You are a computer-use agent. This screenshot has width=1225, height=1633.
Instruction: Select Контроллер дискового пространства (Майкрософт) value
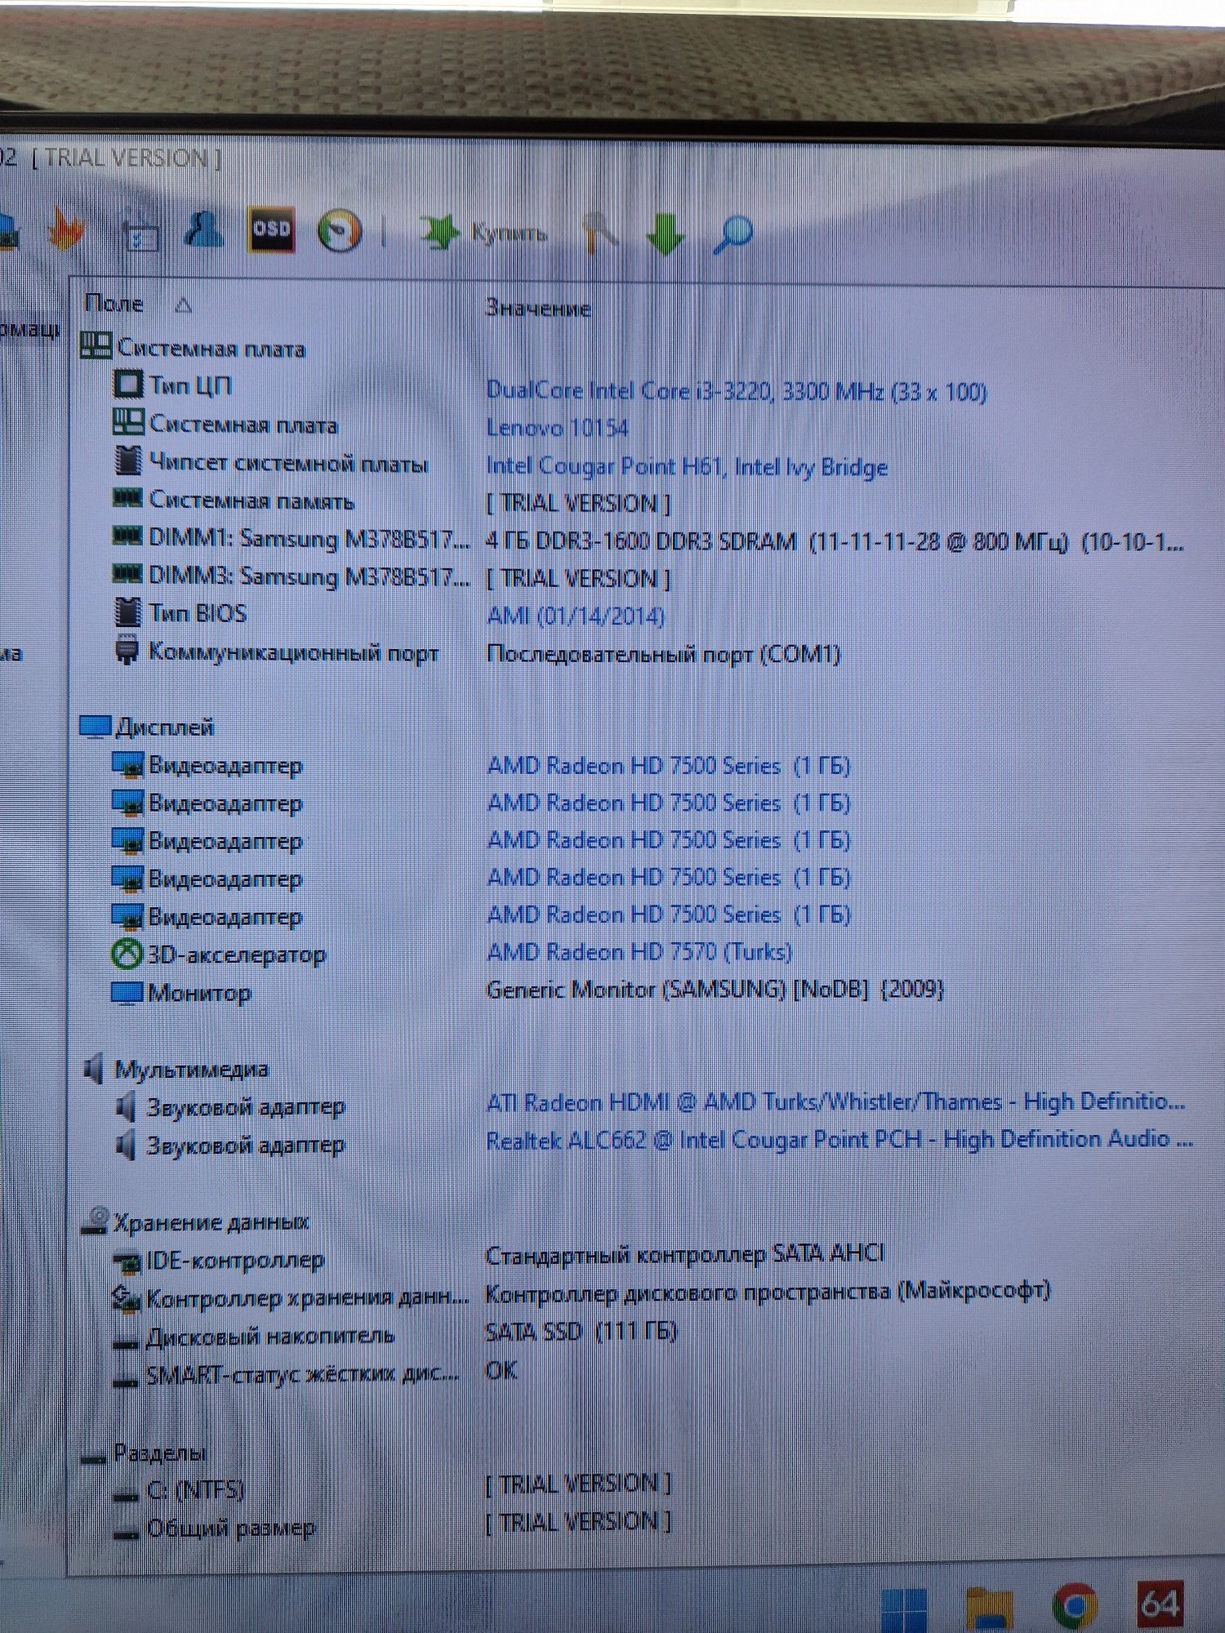[768, 1293]
